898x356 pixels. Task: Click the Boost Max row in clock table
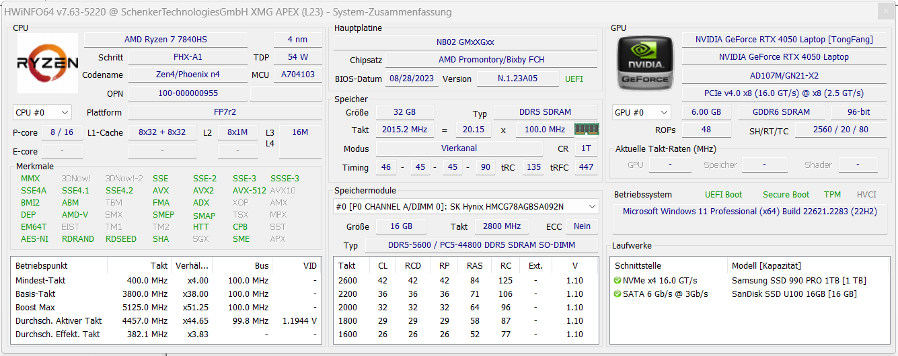[x=166, y=308]
